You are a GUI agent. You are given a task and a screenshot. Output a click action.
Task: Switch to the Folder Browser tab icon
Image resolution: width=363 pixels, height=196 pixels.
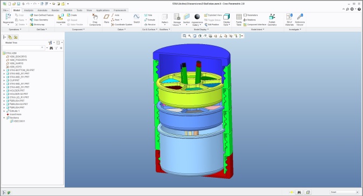[x=10, y=37]
